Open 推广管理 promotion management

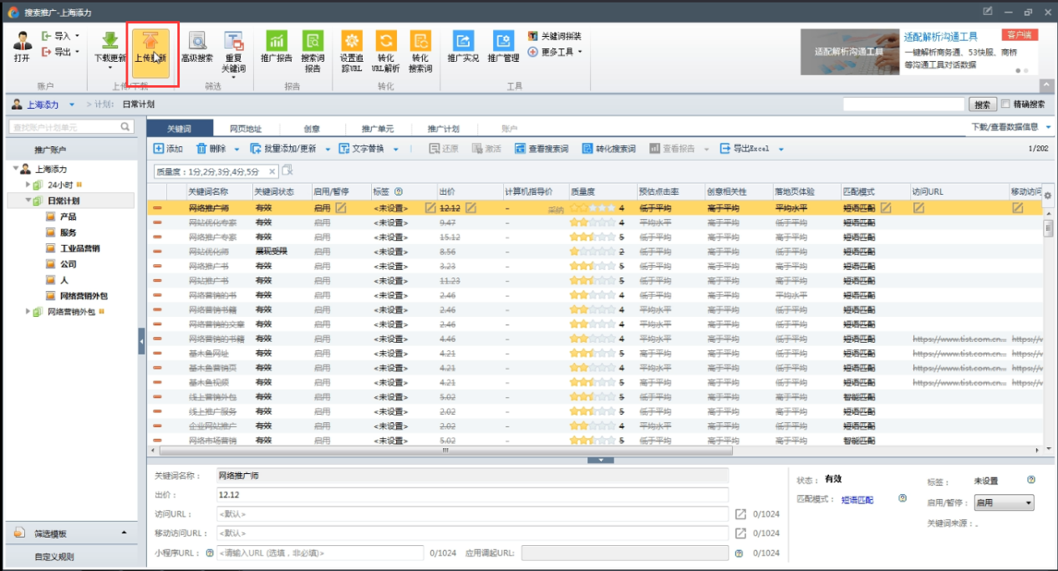503,47
